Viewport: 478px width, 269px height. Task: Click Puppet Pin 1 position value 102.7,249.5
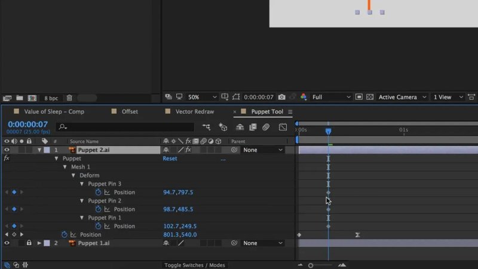pos(180,226)
